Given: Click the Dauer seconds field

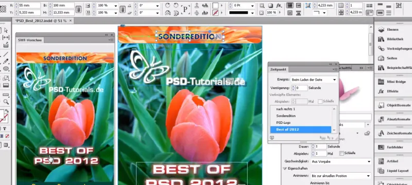Looking at the screenshot, I should click(321, 146).
